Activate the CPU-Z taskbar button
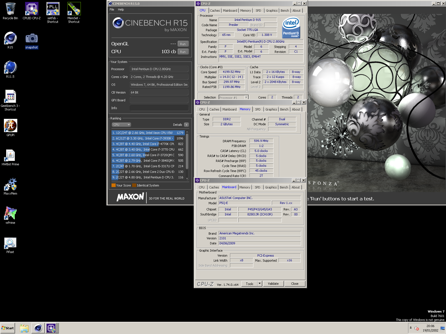This screenshot has width=446, height=334. tap(51, 328)
